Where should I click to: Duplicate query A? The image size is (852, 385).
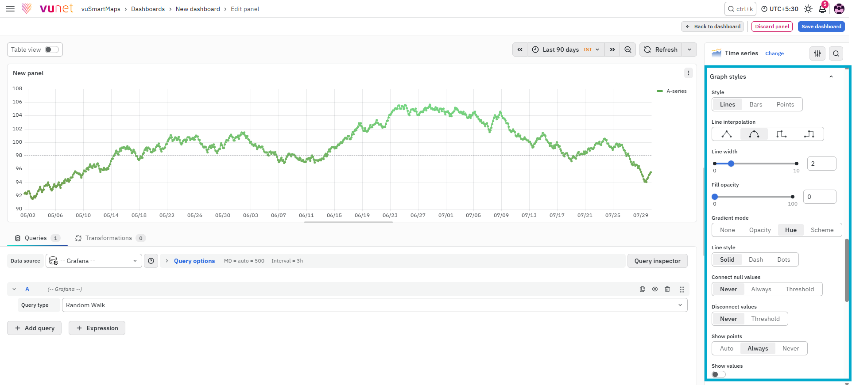click(643, 289)
